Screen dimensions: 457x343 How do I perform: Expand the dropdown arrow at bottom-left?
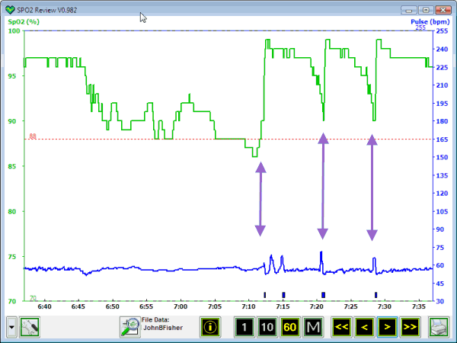[10, 326]
